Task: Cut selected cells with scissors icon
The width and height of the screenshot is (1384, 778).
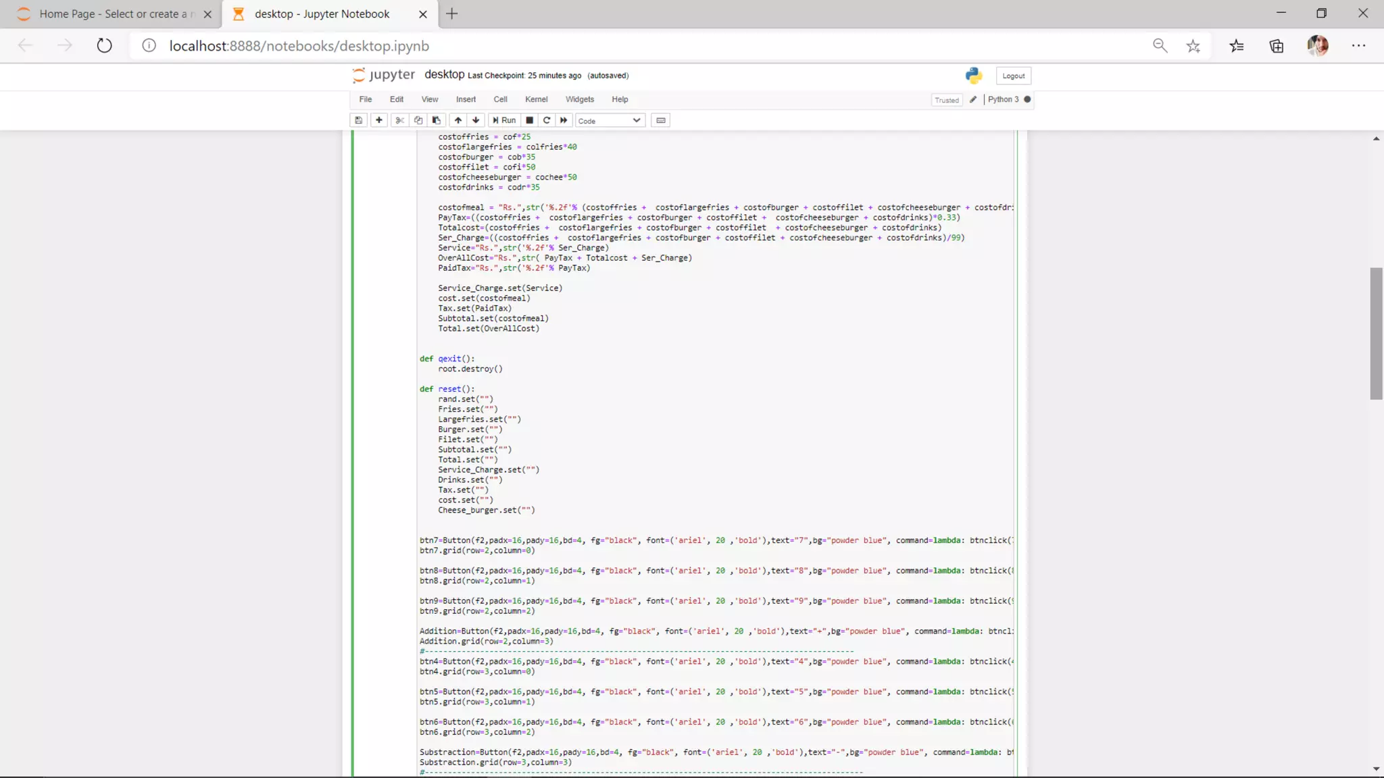Action: (399, 120)
